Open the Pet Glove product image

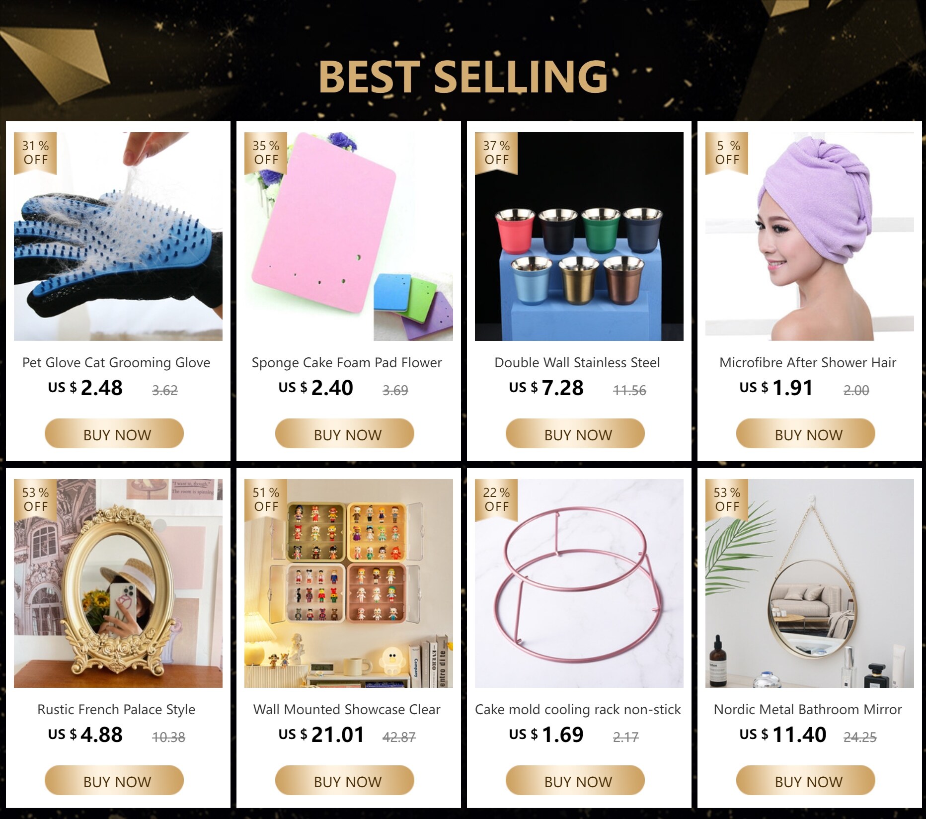[118, 237]
